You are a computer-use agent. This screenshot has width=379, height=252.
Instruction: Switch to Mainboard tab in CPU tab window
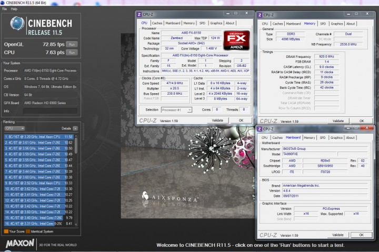(173, 23)
